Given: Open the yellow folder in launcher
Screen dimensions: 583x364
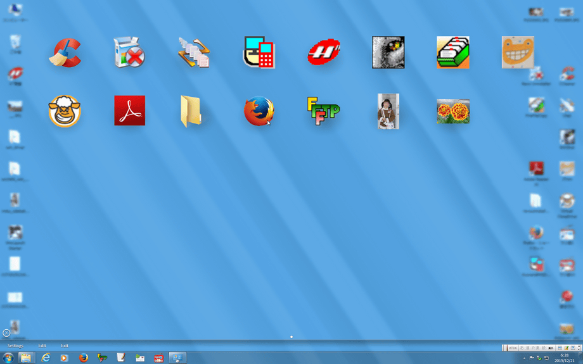Looking at the screenshot, I should tap(191, 111).
